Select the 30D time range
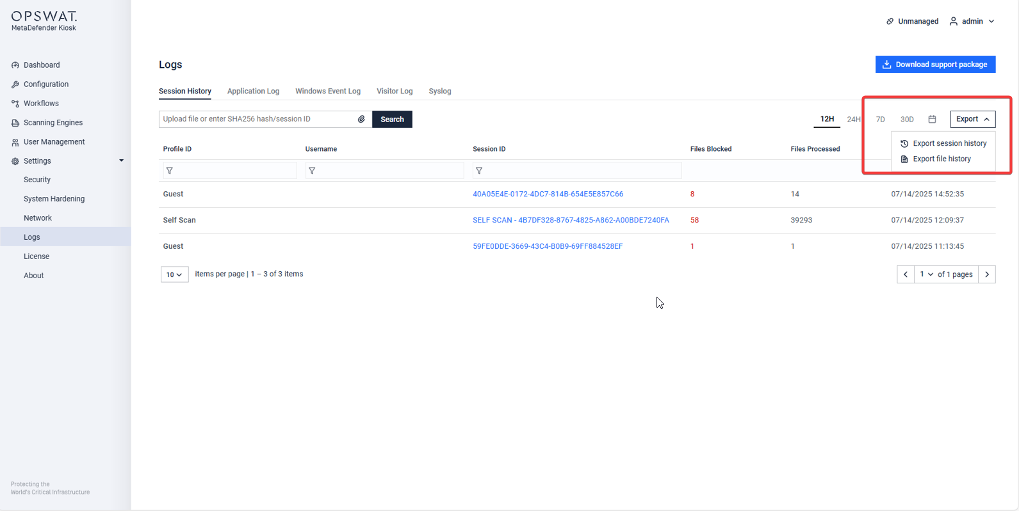 (907, 120)
